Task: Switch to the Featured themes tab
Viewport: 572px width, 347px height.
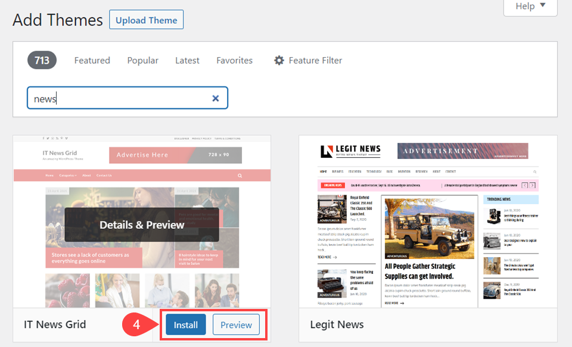Action: [x=92, y=60]
